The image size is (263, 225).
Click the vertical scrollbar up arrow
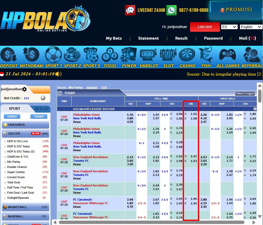click(x=260, y=86)
